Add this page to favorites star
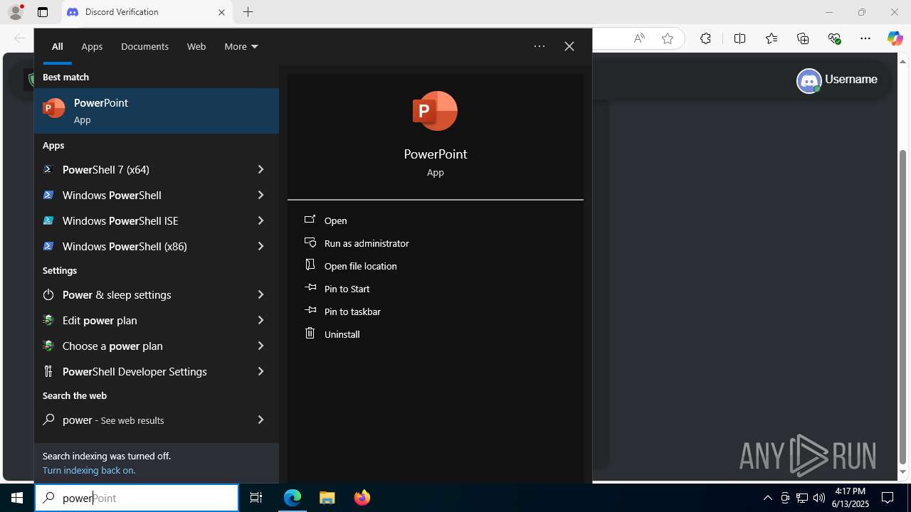This screenshot has height=512, width=911. (x=667, y=38)
